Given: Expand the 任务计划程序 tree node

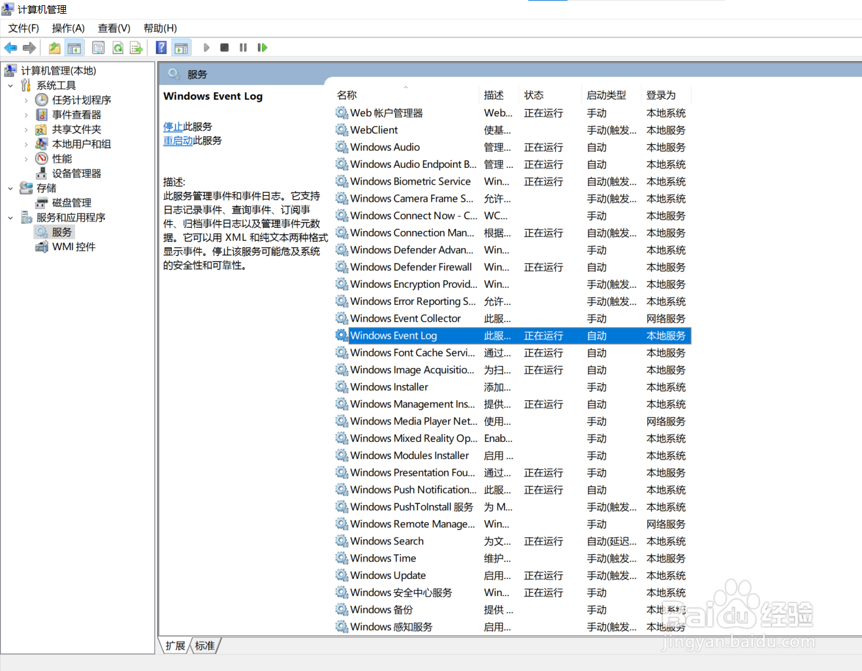Looking at the screenshot, I should pos(26,101).
